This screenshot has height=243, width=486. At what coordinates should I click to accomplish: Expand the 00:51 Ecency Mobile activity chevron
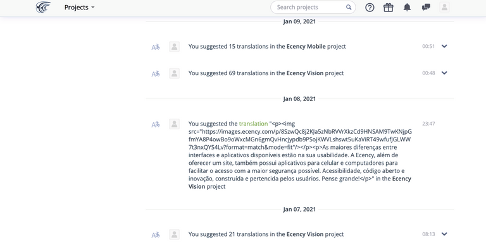444,46
